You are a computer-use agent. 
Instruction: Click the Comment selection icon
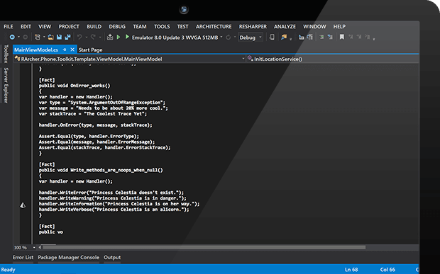coord(302,37)
